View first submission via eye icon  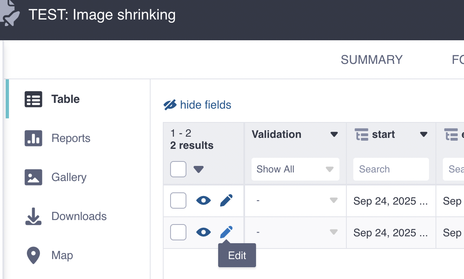(x=204, y=201)
